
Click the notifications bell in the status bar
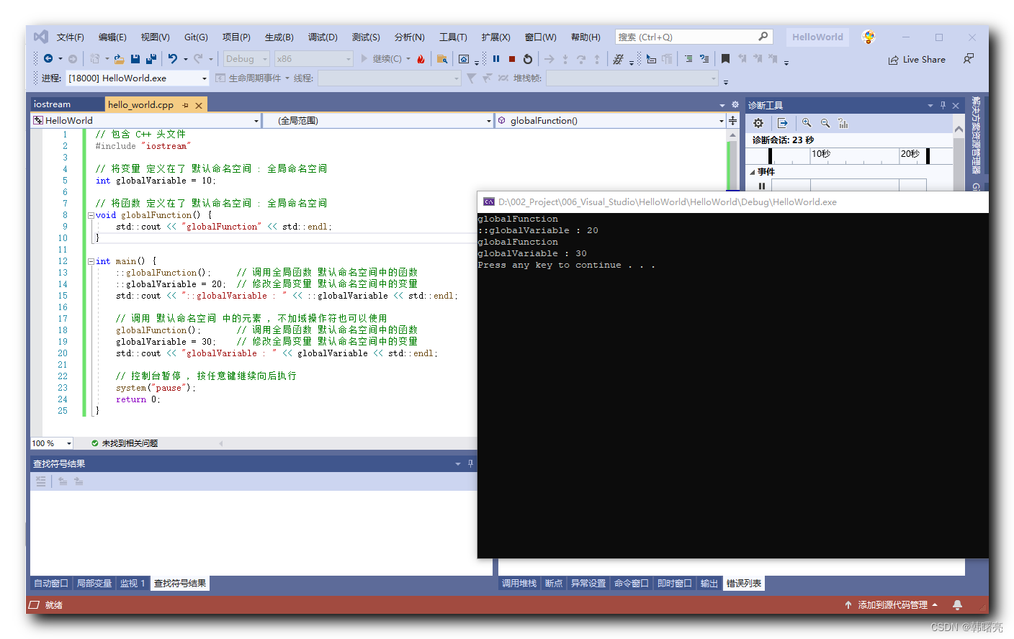click(x=957, y=605)
